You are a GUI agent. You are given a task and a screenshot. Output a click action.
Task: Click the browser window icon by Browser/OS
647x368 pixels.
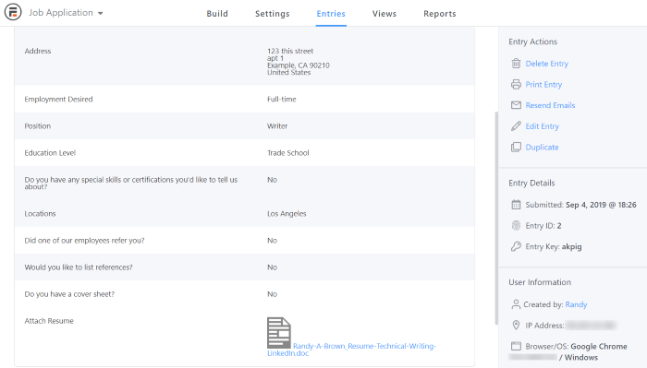(x=516, y=346)
